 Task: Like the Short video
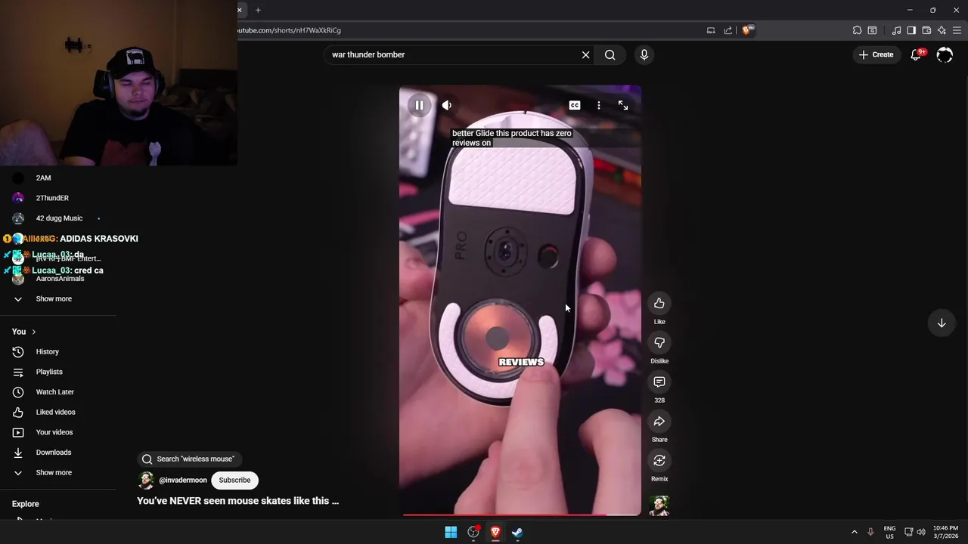tap(659, 304)
